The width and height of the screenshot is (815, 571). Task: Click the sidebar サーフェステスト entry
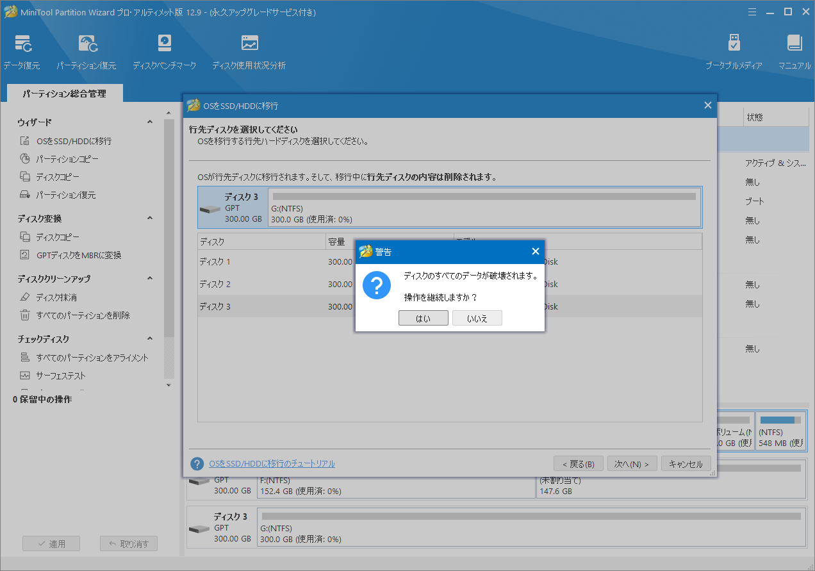(61, 376)
